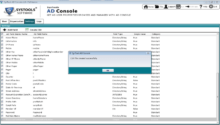This screenshot has height=125, width=220.
Task: Toggle the Other Fax checkbox
Action: pyautogui.click(x=2, y=52)
